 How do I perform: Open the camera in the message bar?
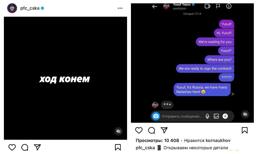(x=156, y=116)
